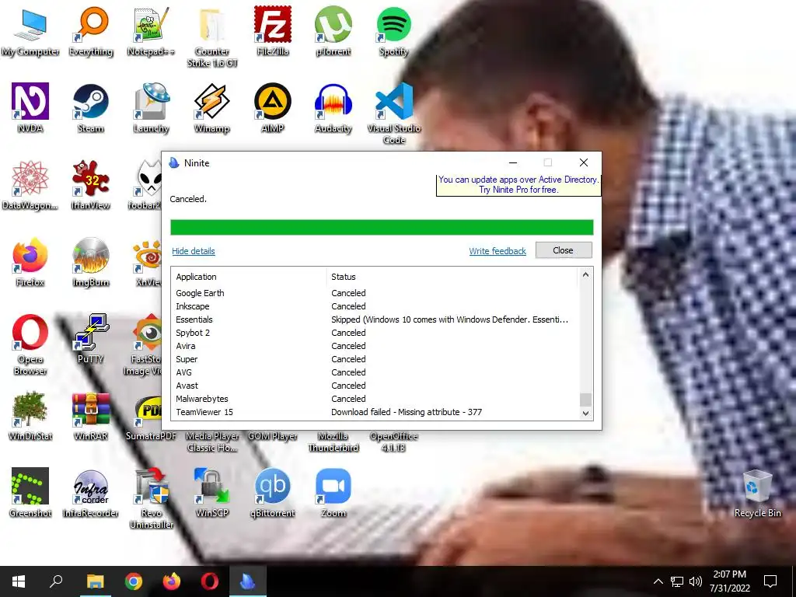796x597 pixels.
Task: Click the details list scrollbar thumb
Action: (x=585, y=400)
